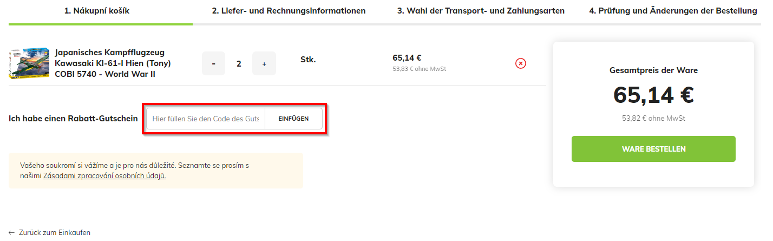Go to 2. Liefer- und Rechnungsinformationen tab
Image resolution: width=773 pixels, height=241 pixels.
289,11
